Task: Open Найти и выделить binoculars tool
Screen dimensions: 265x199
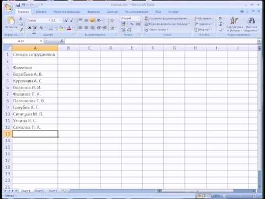Action: point(251,24)
